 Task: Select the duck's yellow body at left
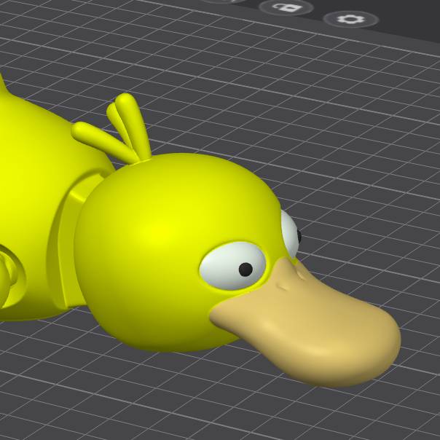36,182
